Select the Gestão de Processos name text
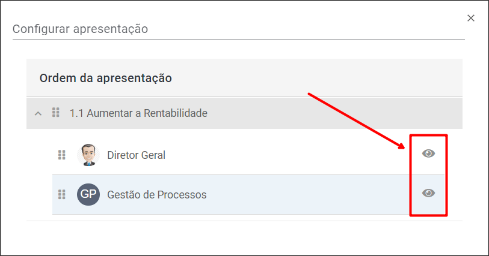Image resolution: width=489 pixels, height=256 pixels. click(156, 195)
